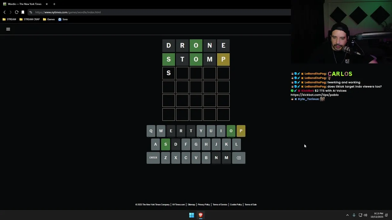Click the browser back arrow
The height and width of the screenshot is (220, 392).
coord(5,12)
